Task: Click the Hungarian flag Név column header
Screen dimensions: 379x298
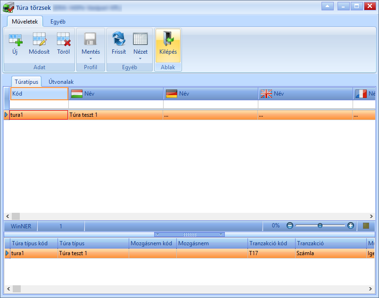Action: (x=116, y=94)
